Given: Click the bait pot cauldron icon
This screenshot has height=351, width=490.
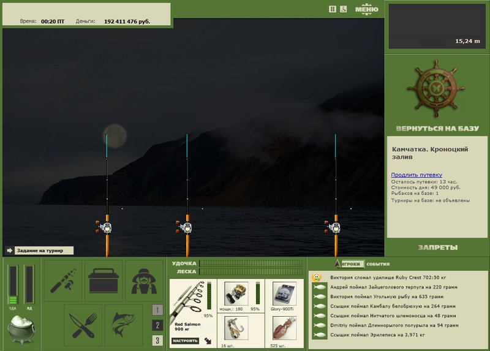Looking at the screenshot, I should point(21,330).
